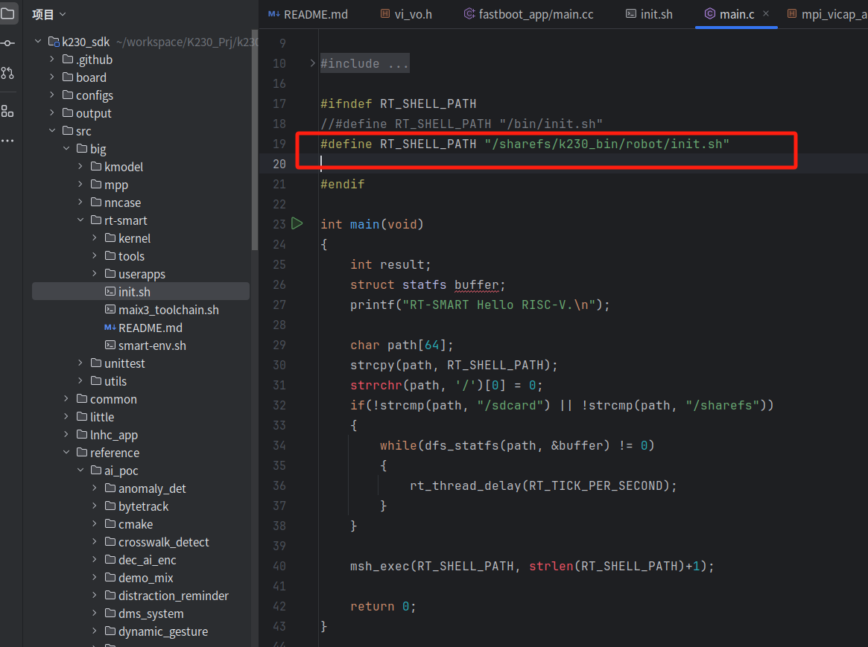Collapse the rt-smart folder
Viewport: 868px width, 647px height.
(80, 220)
